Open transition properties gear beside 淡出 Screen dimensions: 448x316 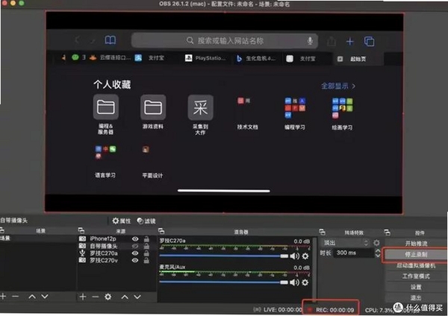(x=377, y=243)
